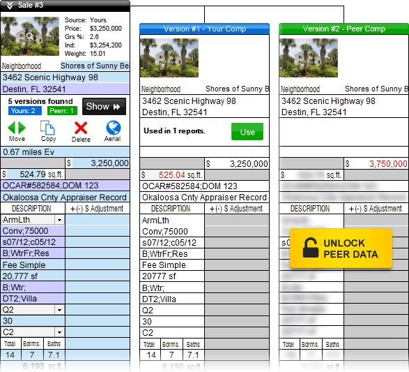Click the ArmLth adjustment cell in Sale #3
Viewport: 409px width, 372px height.
[98, 220]
